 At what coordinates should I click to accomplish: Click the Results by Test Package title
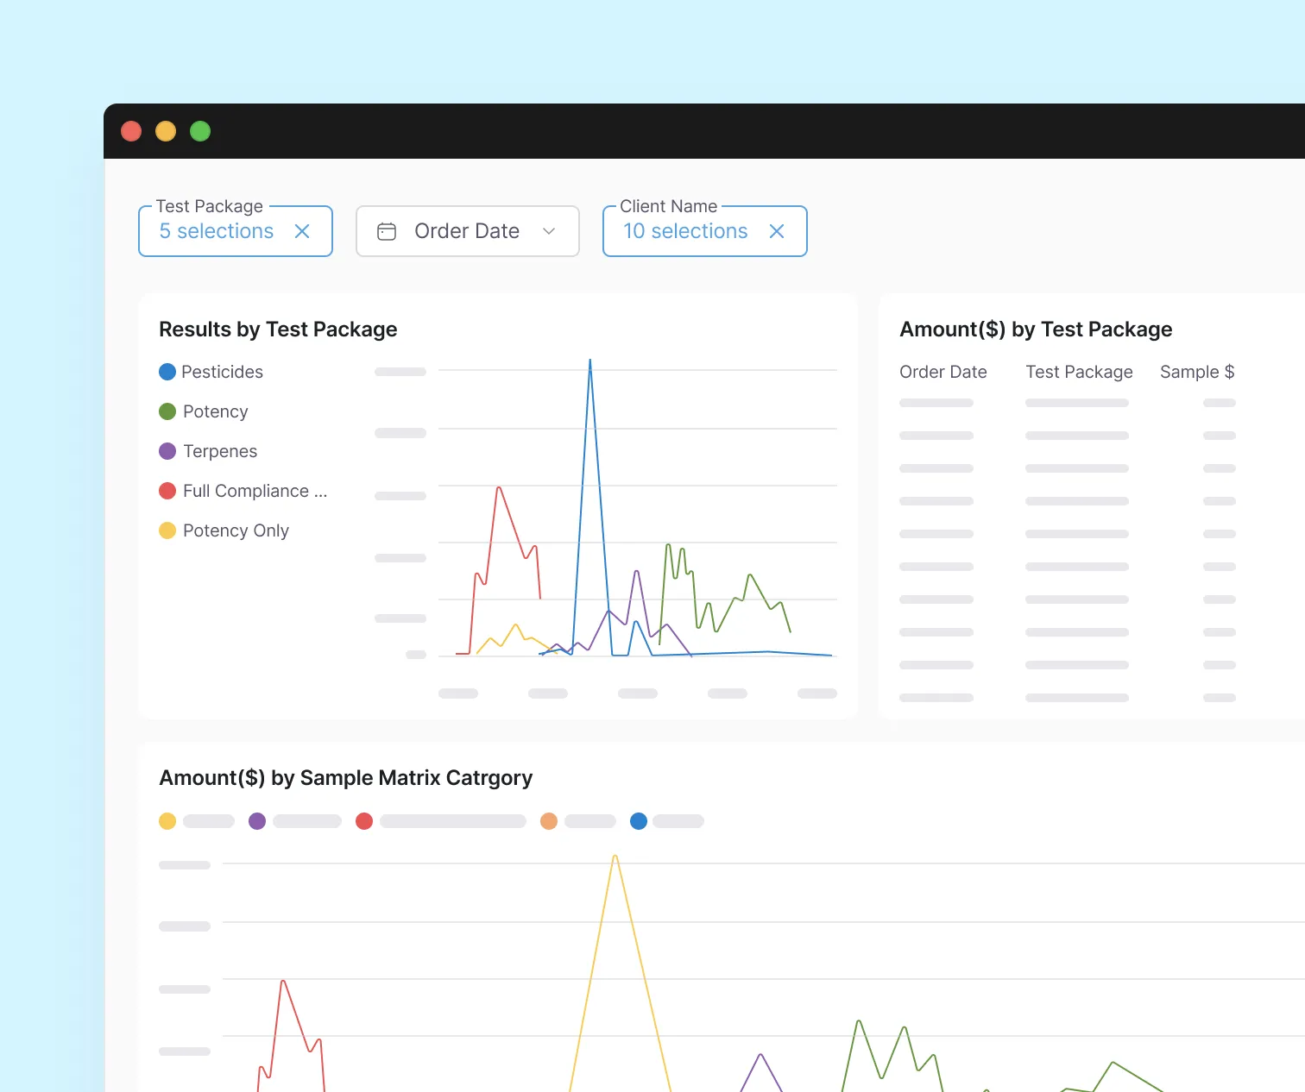point(278,329)
